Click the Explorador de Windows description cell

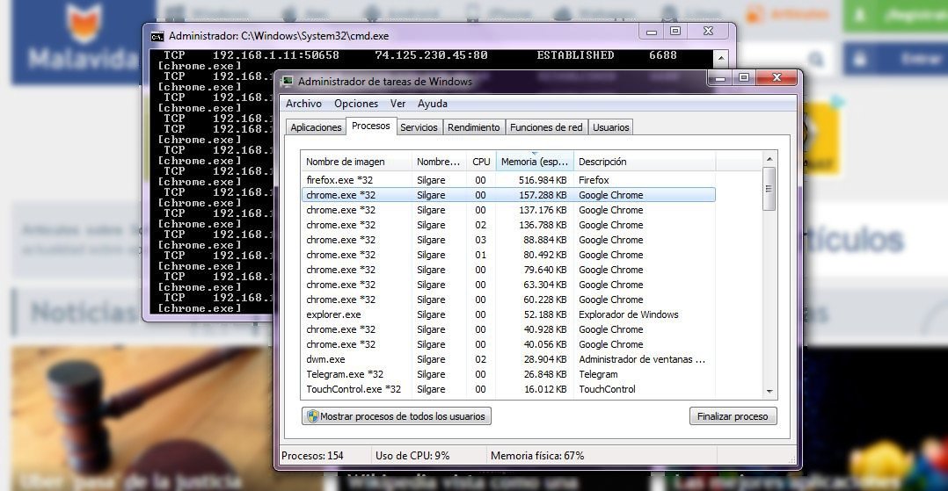pos(628,314)
